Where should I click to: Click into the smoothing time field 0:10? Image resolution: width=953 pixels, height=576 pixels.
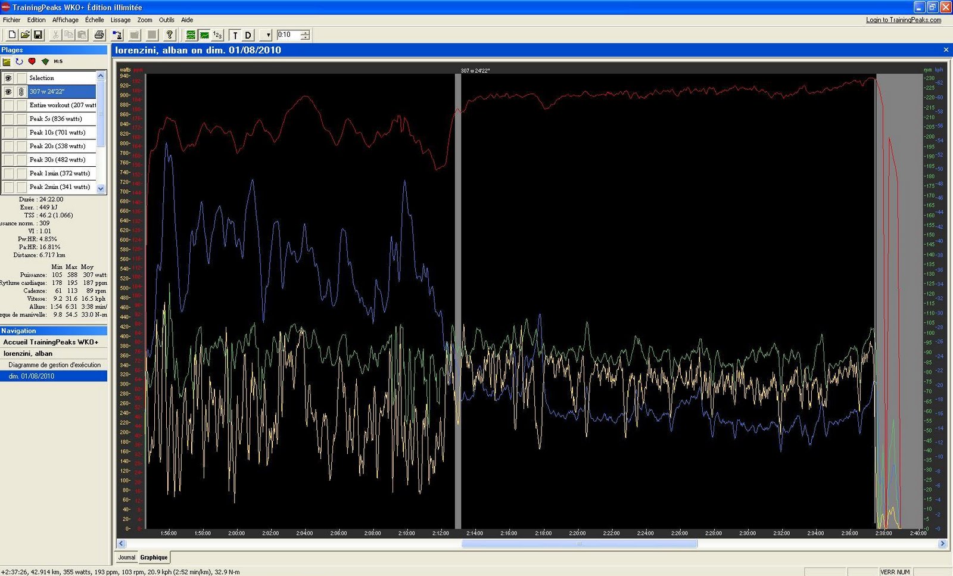coord(289,35)
